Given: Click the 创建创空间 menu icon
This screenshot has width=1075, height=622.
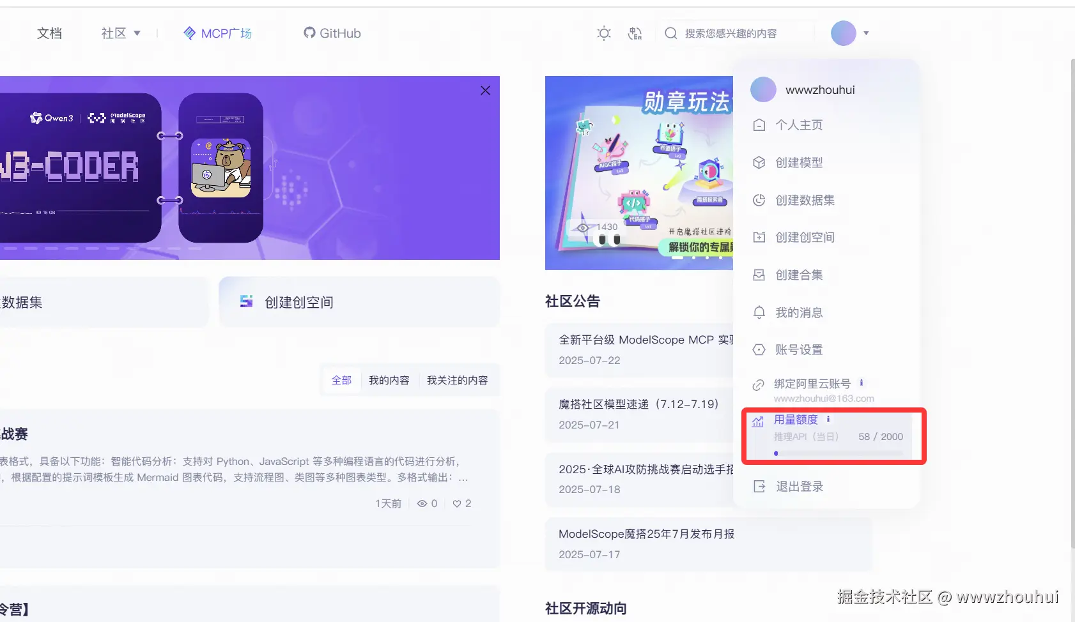Looking at the screenshot, I should pyautogui.click(x=759, y=238).
